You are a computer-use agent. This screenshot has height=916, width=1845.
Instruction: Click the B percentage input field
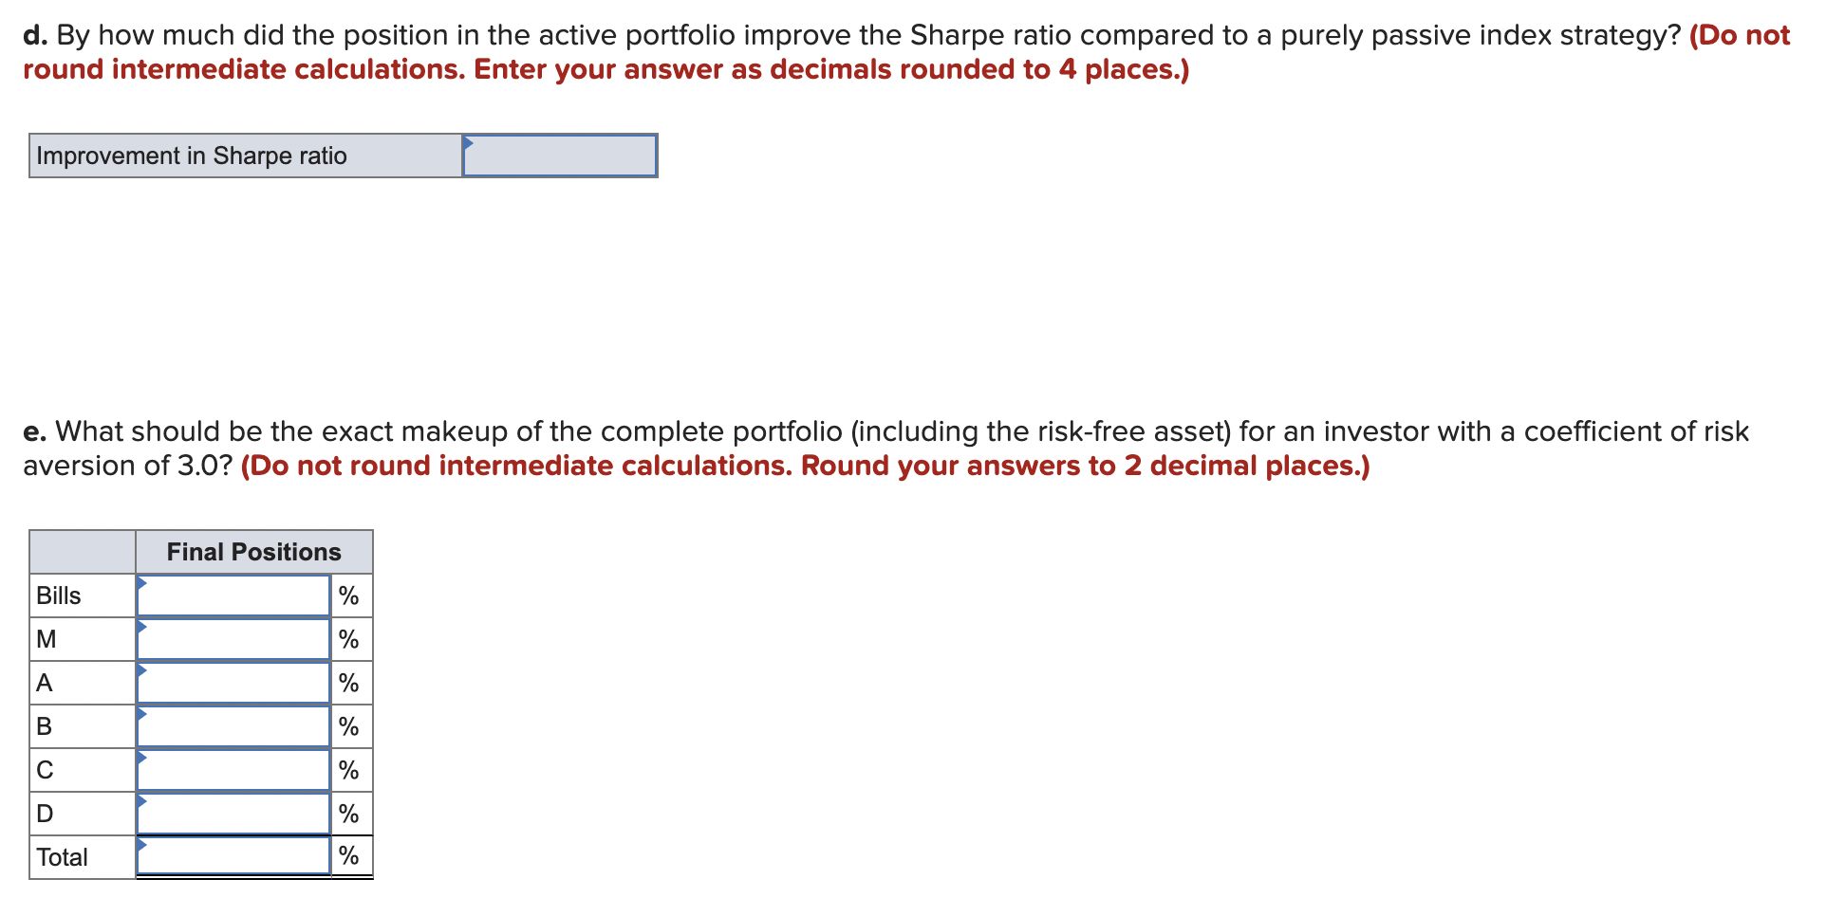pos(233,725)
